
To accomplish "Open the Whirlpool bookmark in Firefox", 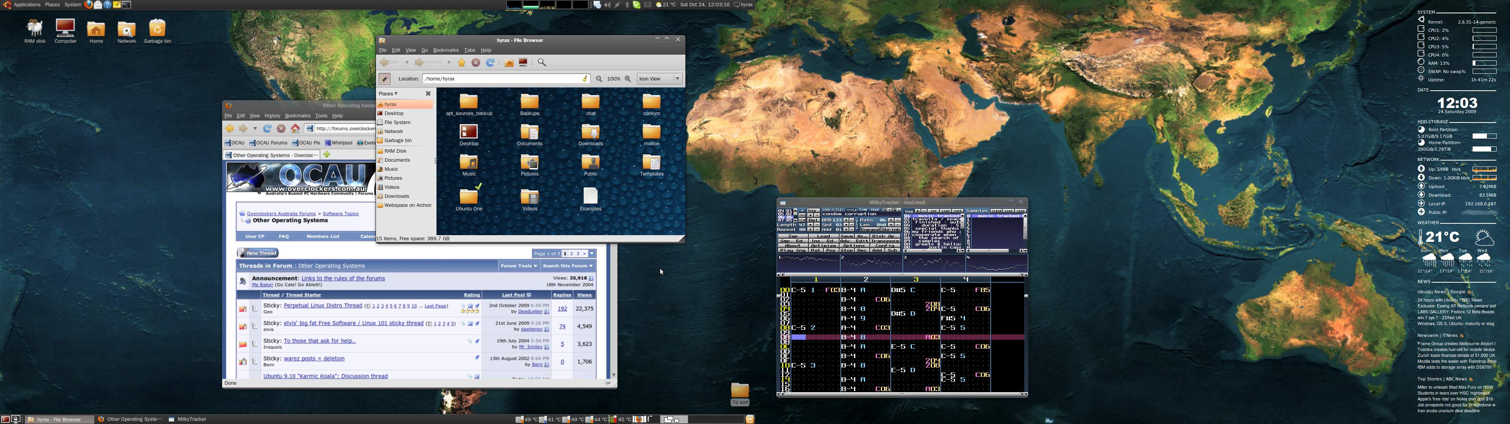I will [339, 143].
